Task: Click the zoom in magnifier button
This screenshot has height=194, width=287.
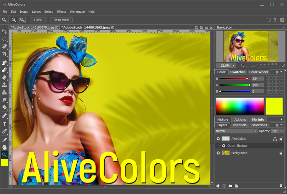Action: click(14, 20)
